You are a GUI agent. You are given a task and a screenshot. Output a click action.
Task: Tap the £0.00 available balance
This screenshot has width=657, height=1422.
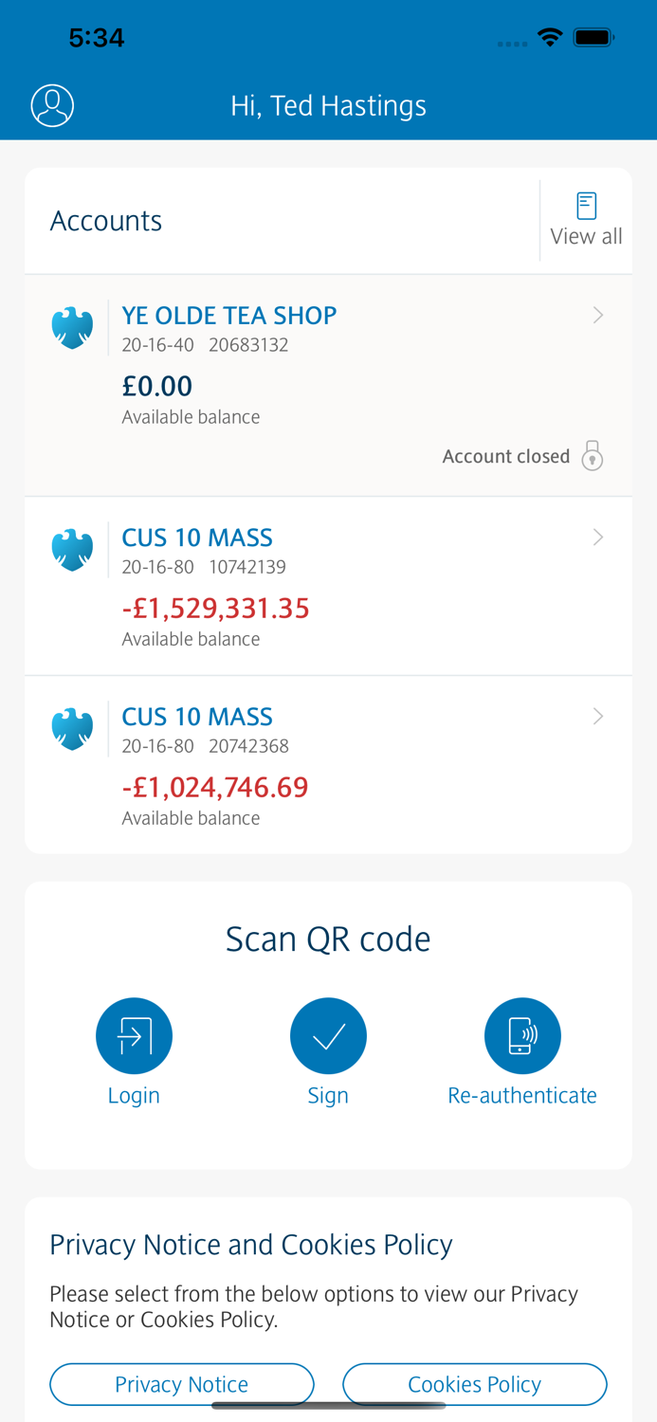click(x=156, y=386)
